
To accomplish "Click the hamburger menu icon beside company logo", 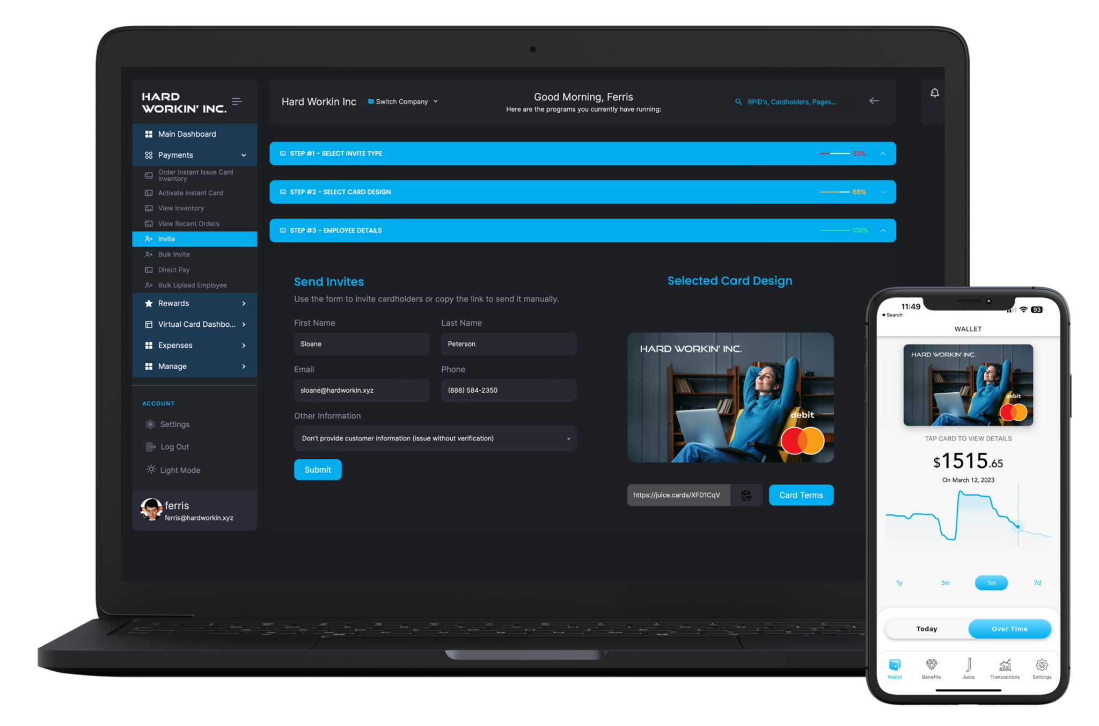I will click(237, 101).
